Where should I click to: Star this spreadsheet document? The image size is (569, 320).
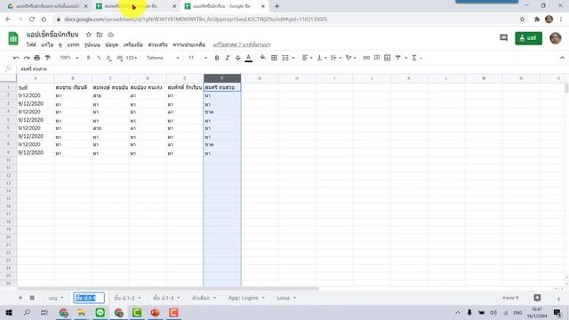click(89, 35)
